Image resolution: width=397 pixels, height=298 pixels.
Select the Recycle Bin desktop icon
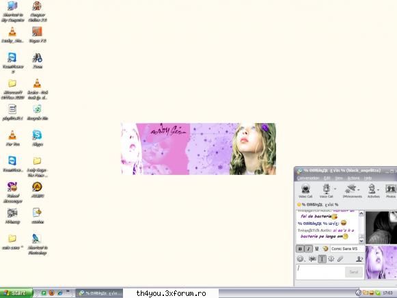[37, 112]
